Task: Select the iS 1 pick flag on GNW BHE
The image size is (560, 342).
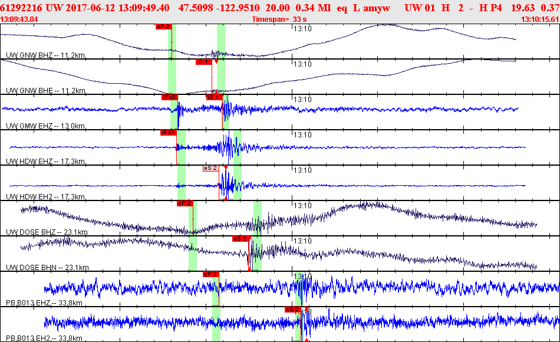Action: click(203, 62)
